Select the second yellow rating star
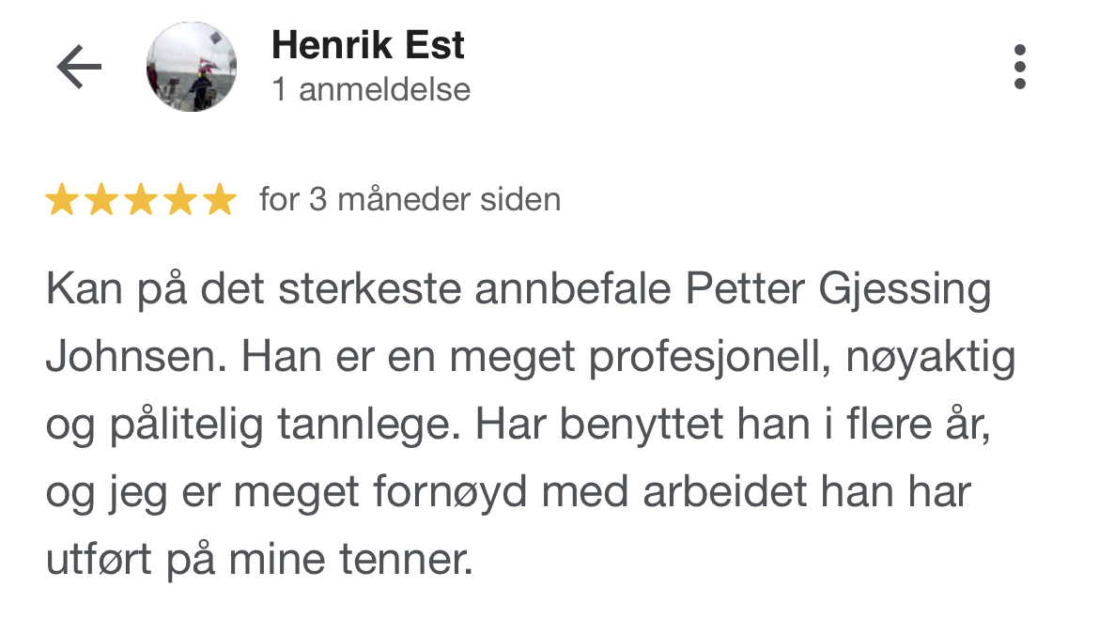The image size is (1099, 618). coord(101,199)
